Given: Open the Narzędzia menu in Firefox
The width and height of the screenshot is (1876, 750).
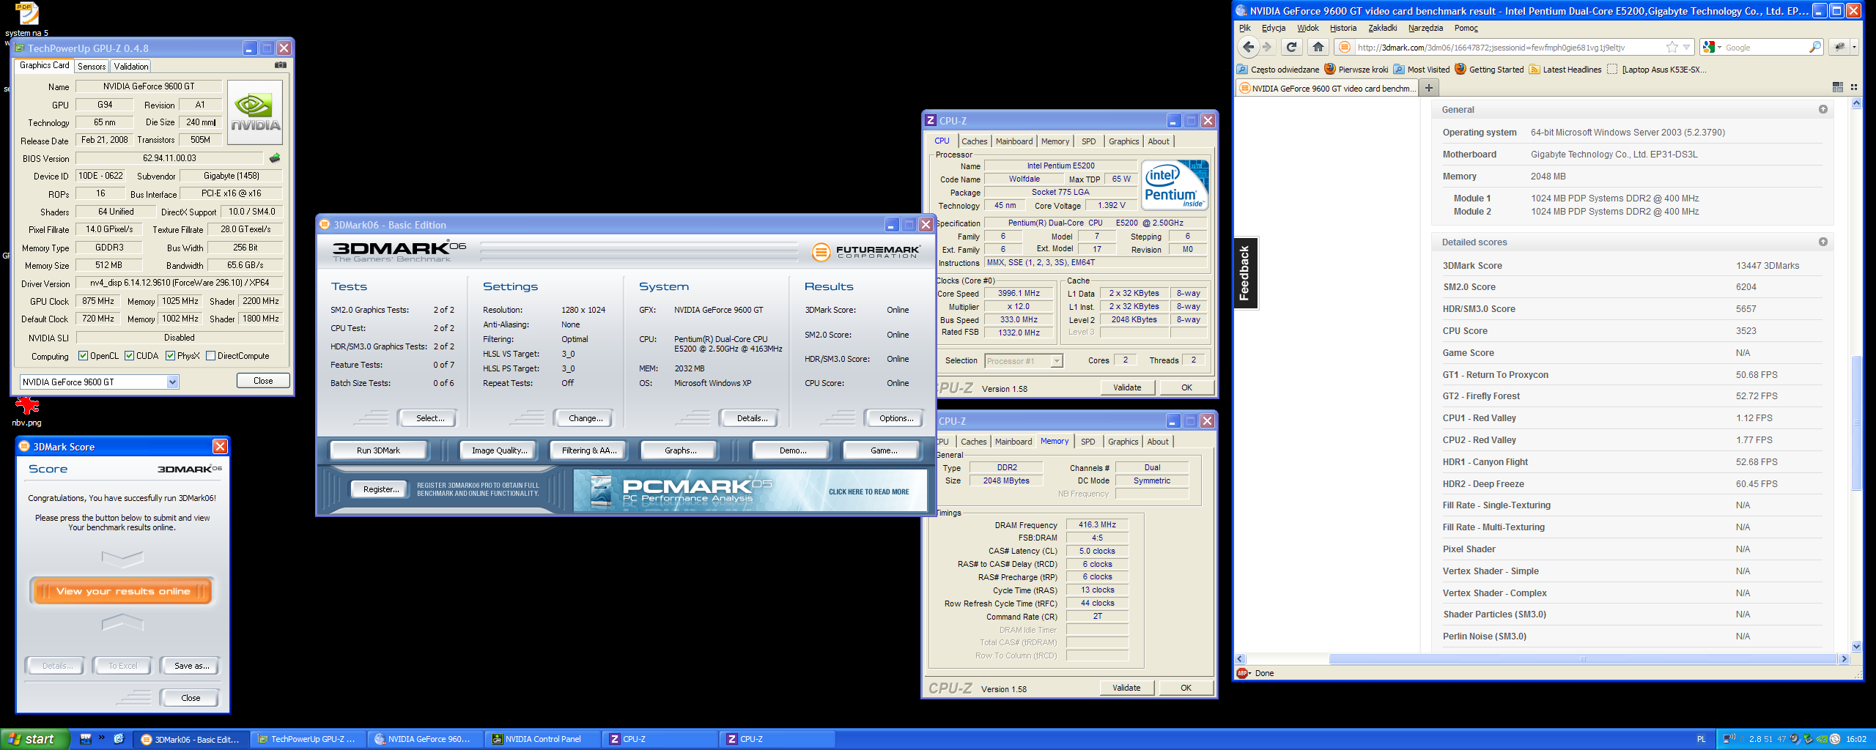Looking at the screenshot, I should click(1425, 28).
